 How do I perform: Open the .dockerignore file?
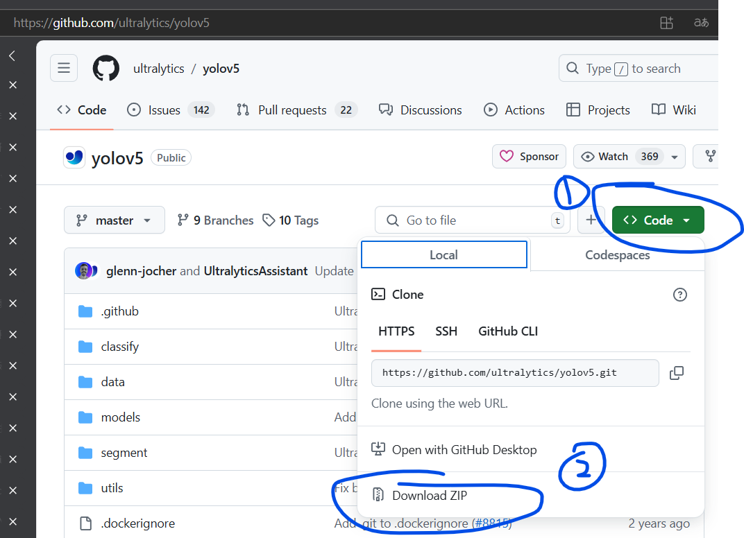tap(137, 523)
